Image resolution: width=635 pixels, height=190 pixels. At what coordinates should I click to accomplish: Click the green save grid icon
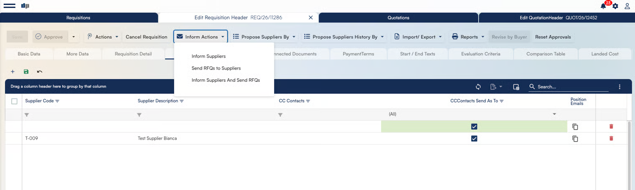(x=26, y=72)
